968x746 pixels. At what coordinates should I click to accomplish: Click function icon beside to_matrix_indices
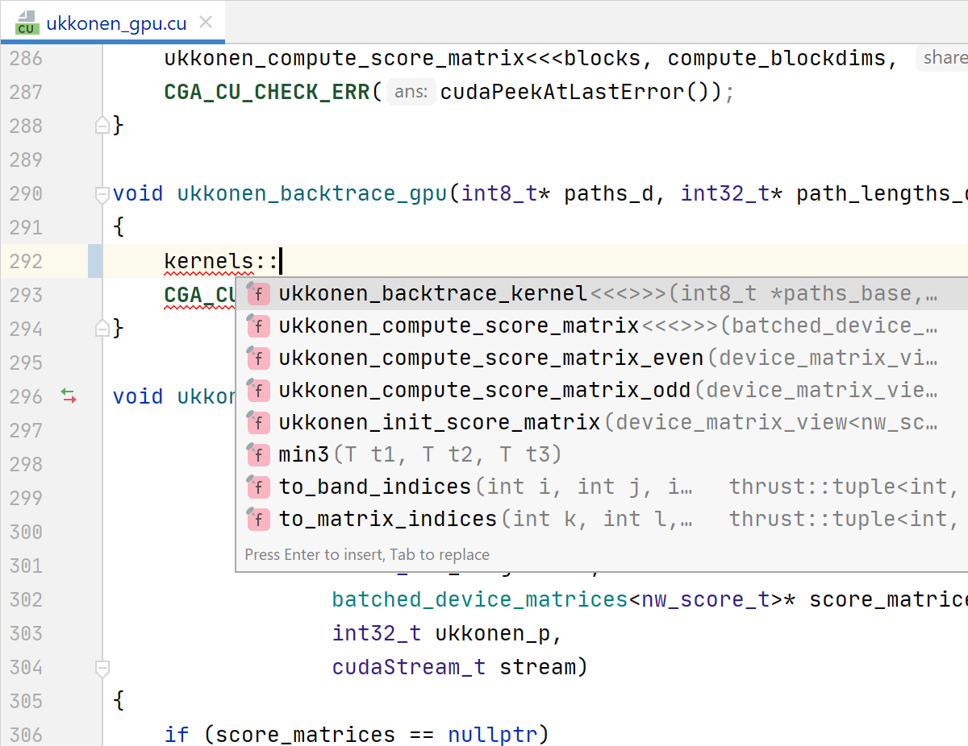257,520
